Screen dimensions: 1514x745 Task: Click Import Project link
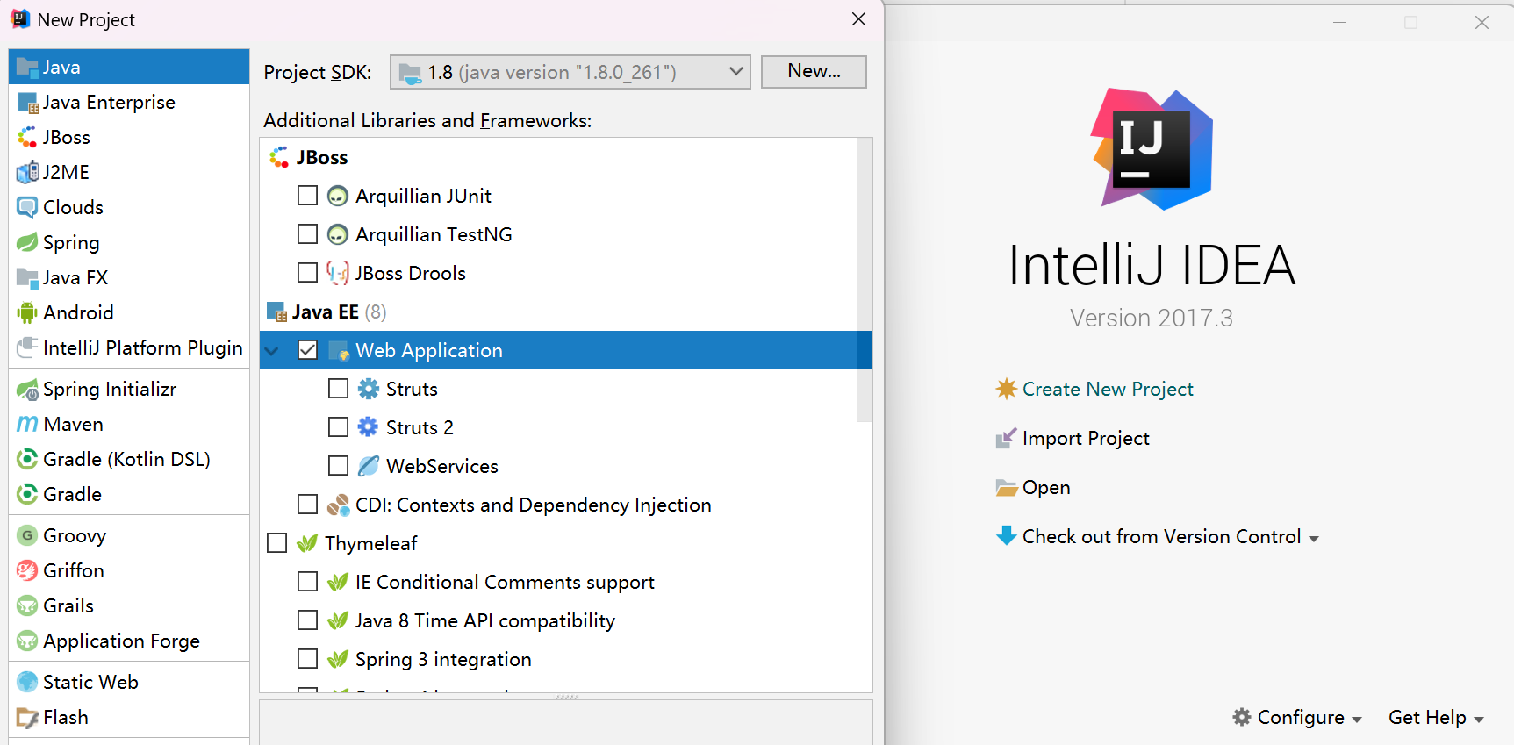click(x=1086, y=438)
